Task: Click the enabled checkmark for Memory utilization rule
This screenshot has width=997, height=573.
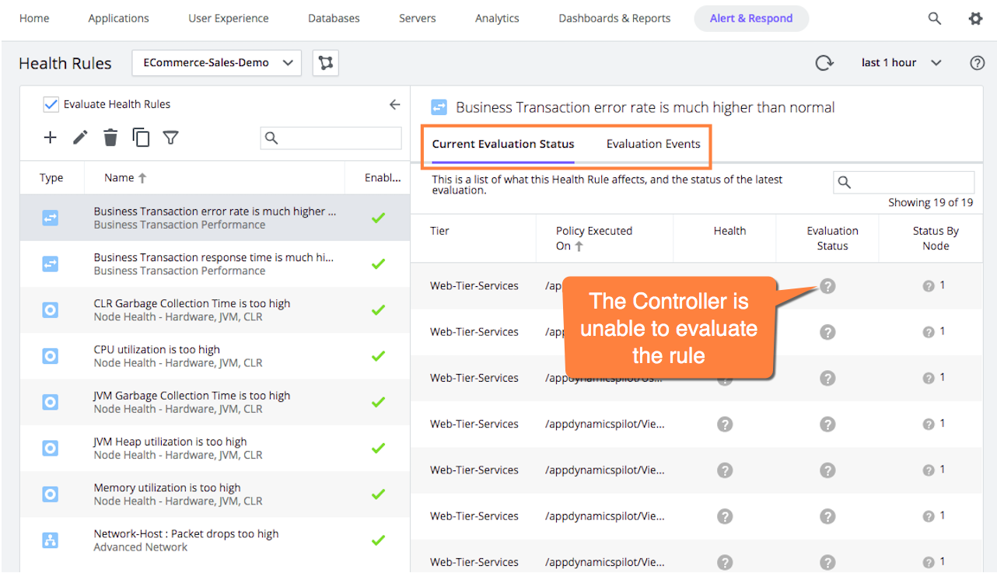Action: (x=378, y=494)
